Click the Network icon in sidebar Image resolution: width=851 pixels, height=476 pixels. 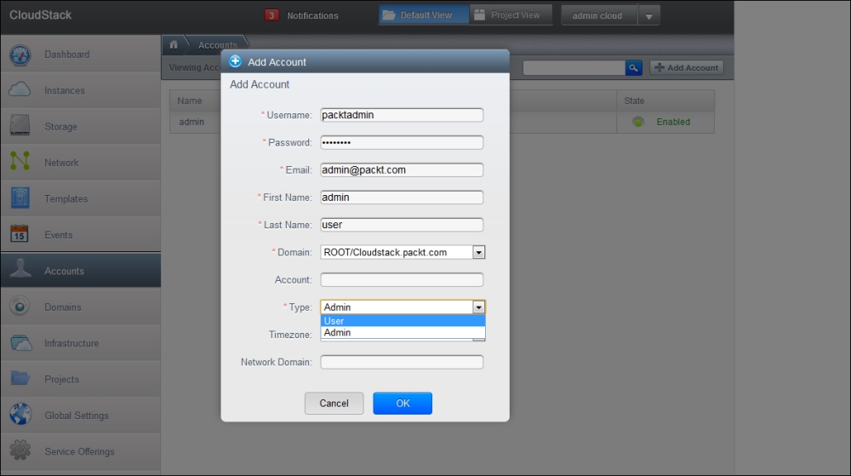click(20, 162)
